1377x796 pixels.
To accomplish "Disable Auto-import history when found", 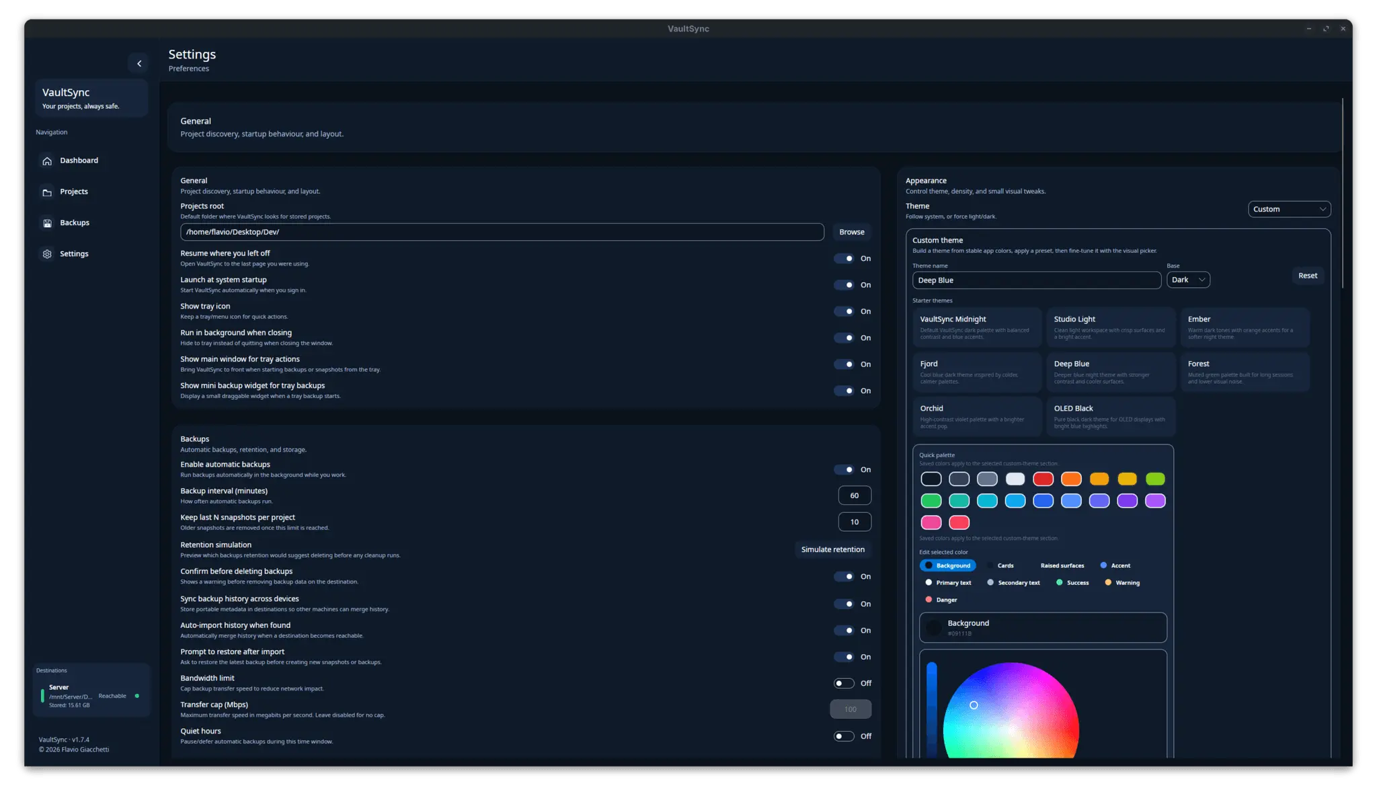I will coord(844,631).
